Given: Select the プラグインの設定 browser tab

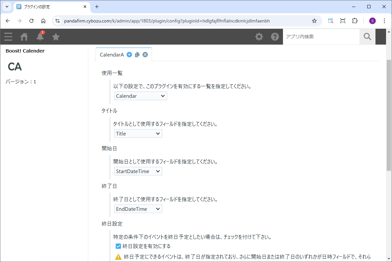Looking at the screenshot, I should coord(50,7).
